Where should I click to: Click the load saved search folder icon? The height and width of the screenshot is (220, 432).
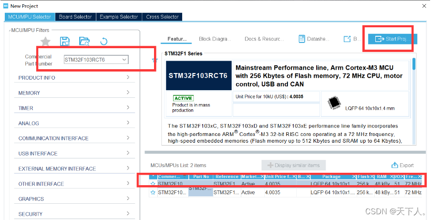pyautogui.click(x=84, y=42)
